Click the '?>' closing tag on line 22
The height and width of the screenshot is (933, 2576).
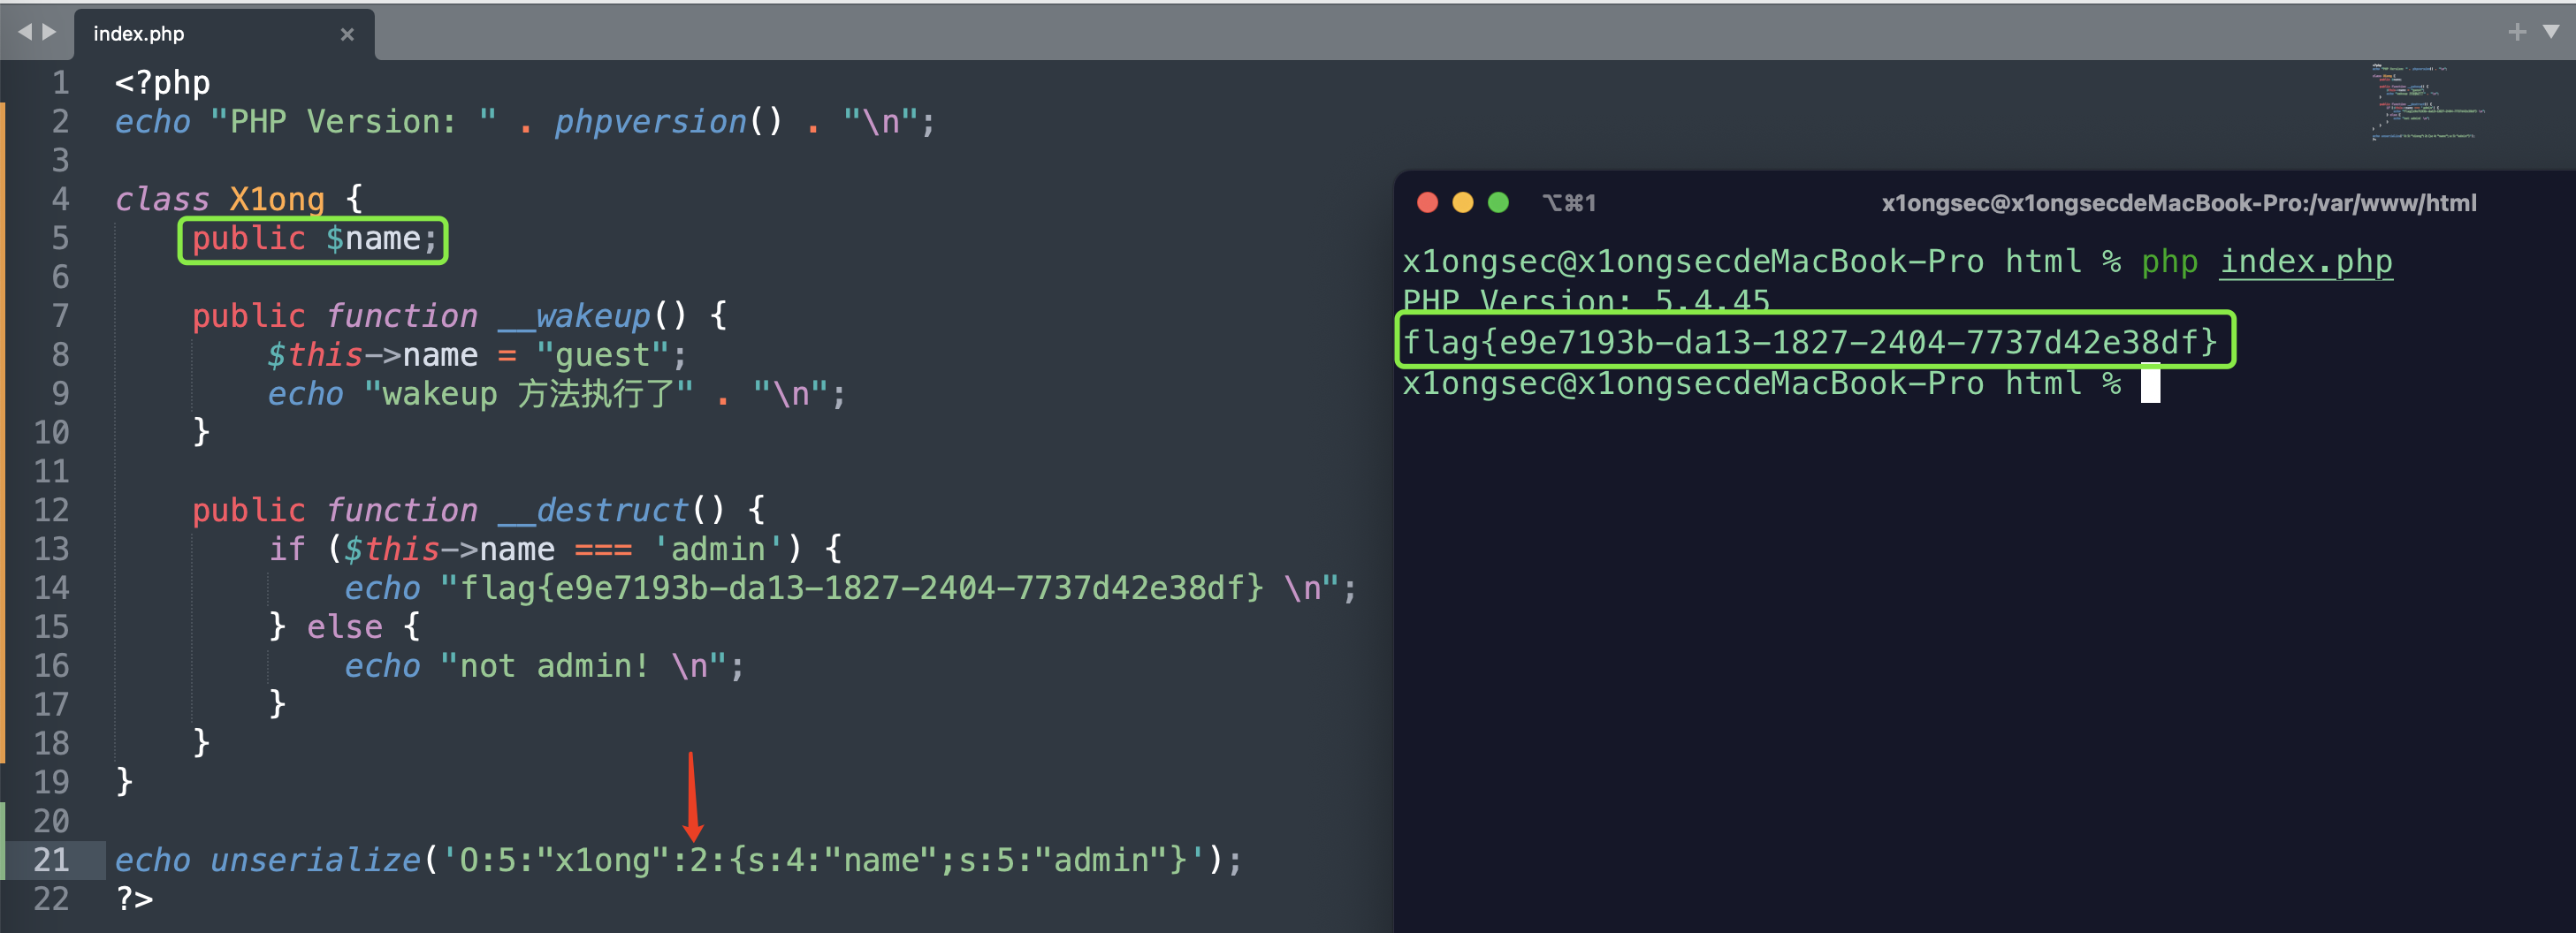click(x=134, y=899)
